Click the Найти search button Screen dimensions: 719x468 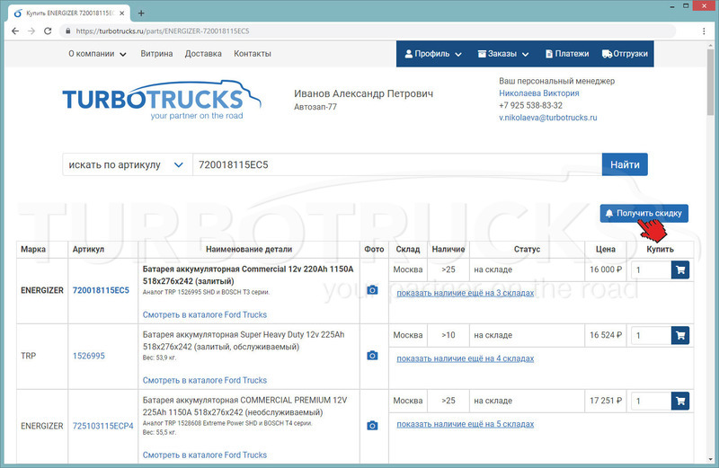pyautogui.click(x=625, y=164)
